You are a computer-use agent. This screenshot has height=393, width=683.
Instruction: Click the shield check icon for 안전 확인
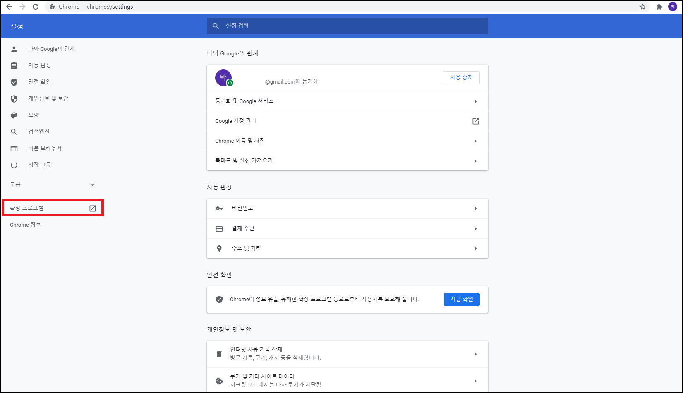coord(14,82)
